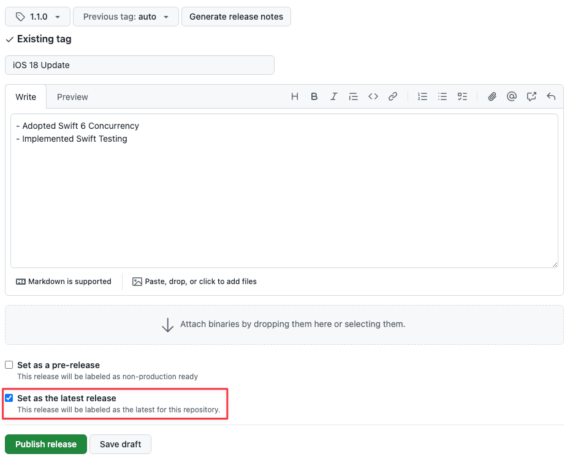Expand the Previous tag: auto dropdown
Viewport: 570px width, 462px height.
point(126,17)
